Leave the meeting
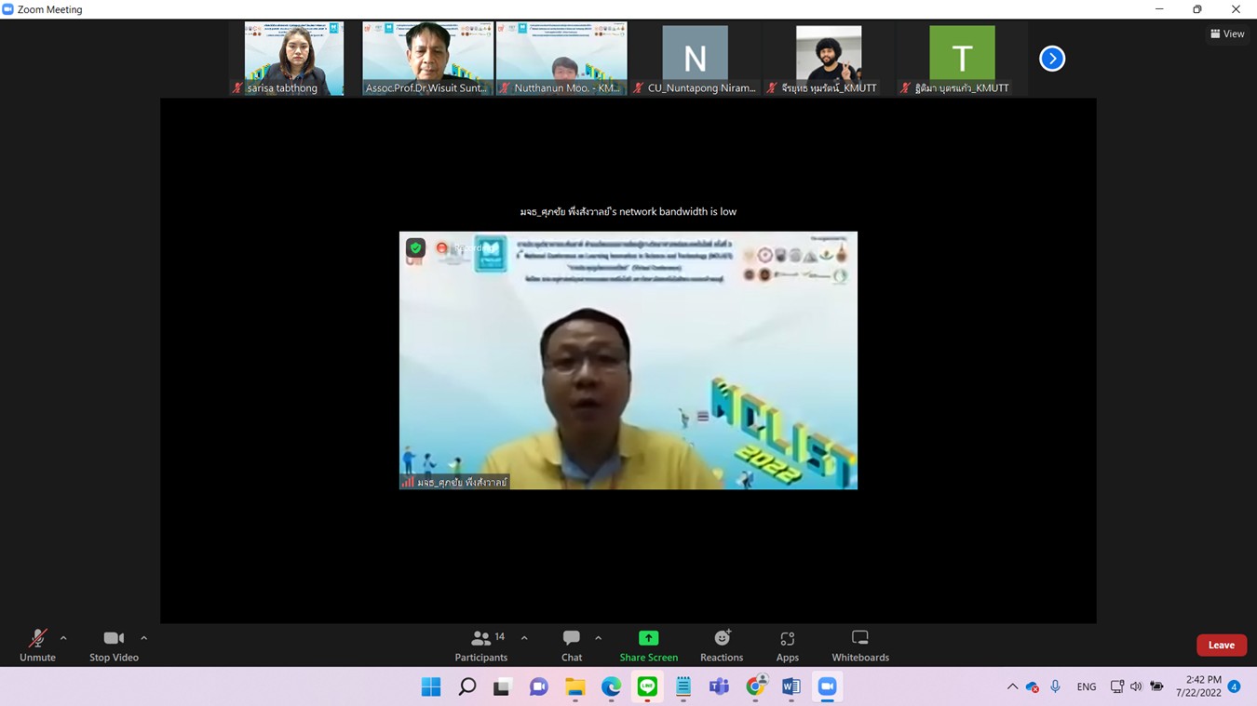Screen dimensions: 1257x706 (1221, 645)
